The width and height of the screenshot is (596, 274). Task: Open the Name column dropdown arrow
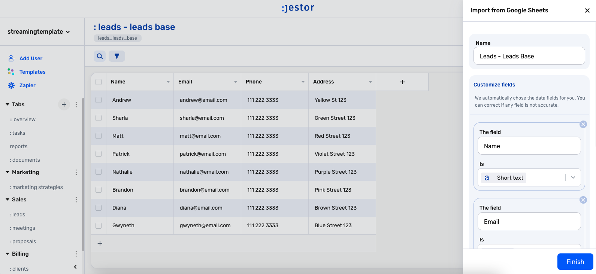pyautogui.click(x=168, y=82)
